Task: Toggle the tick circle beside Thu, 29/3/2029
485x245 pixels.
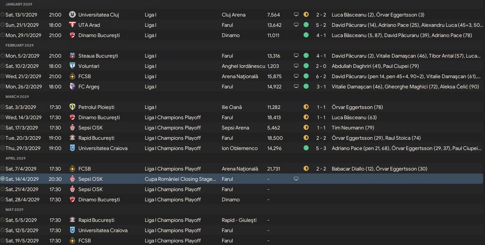Action: click(2, 148)
